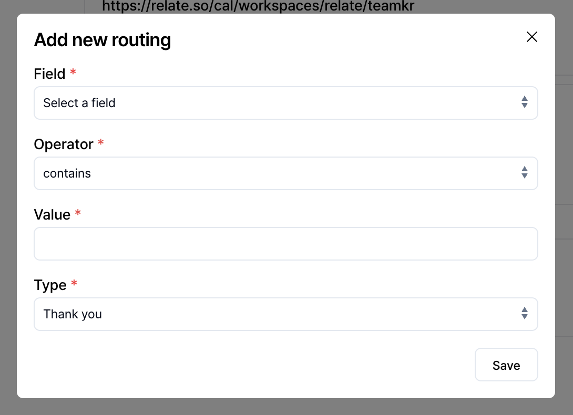This screenshot has height=415, width=573.
Task: Open the Operator dropdown showing 'contains'
Action: tap(286, 173)
